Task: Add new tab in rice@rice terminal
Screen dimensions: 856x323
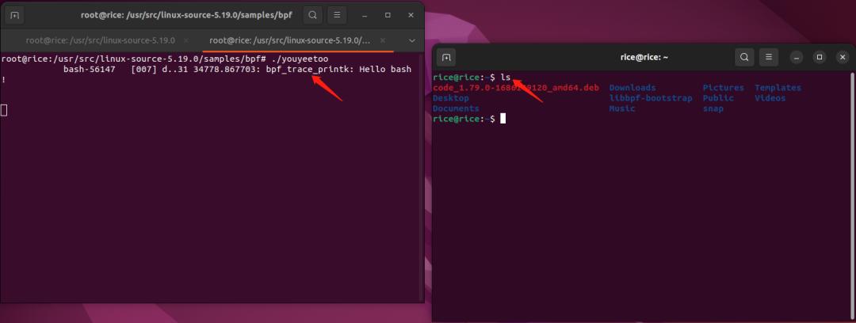Action: (446, 57)
